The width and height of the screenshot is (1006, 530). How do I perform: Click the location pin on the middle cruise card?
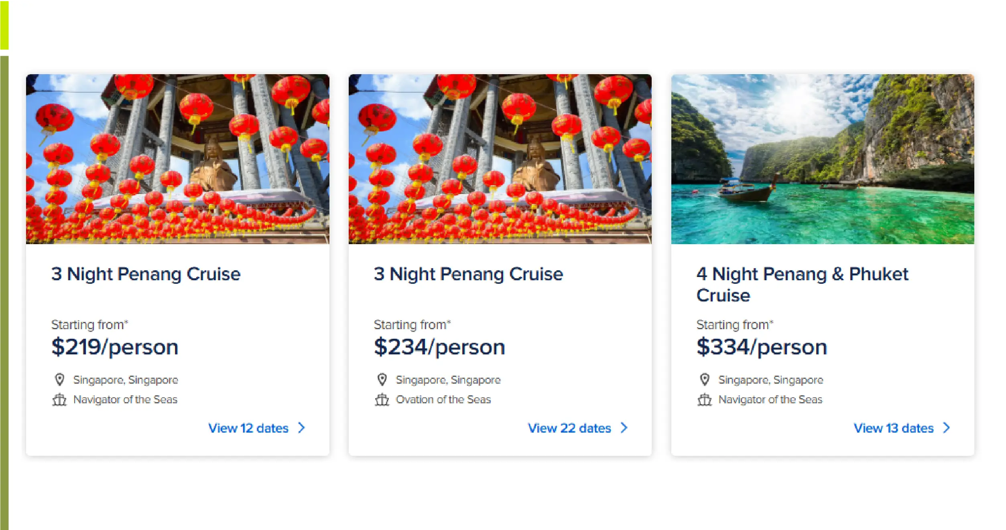click(382, 379)
